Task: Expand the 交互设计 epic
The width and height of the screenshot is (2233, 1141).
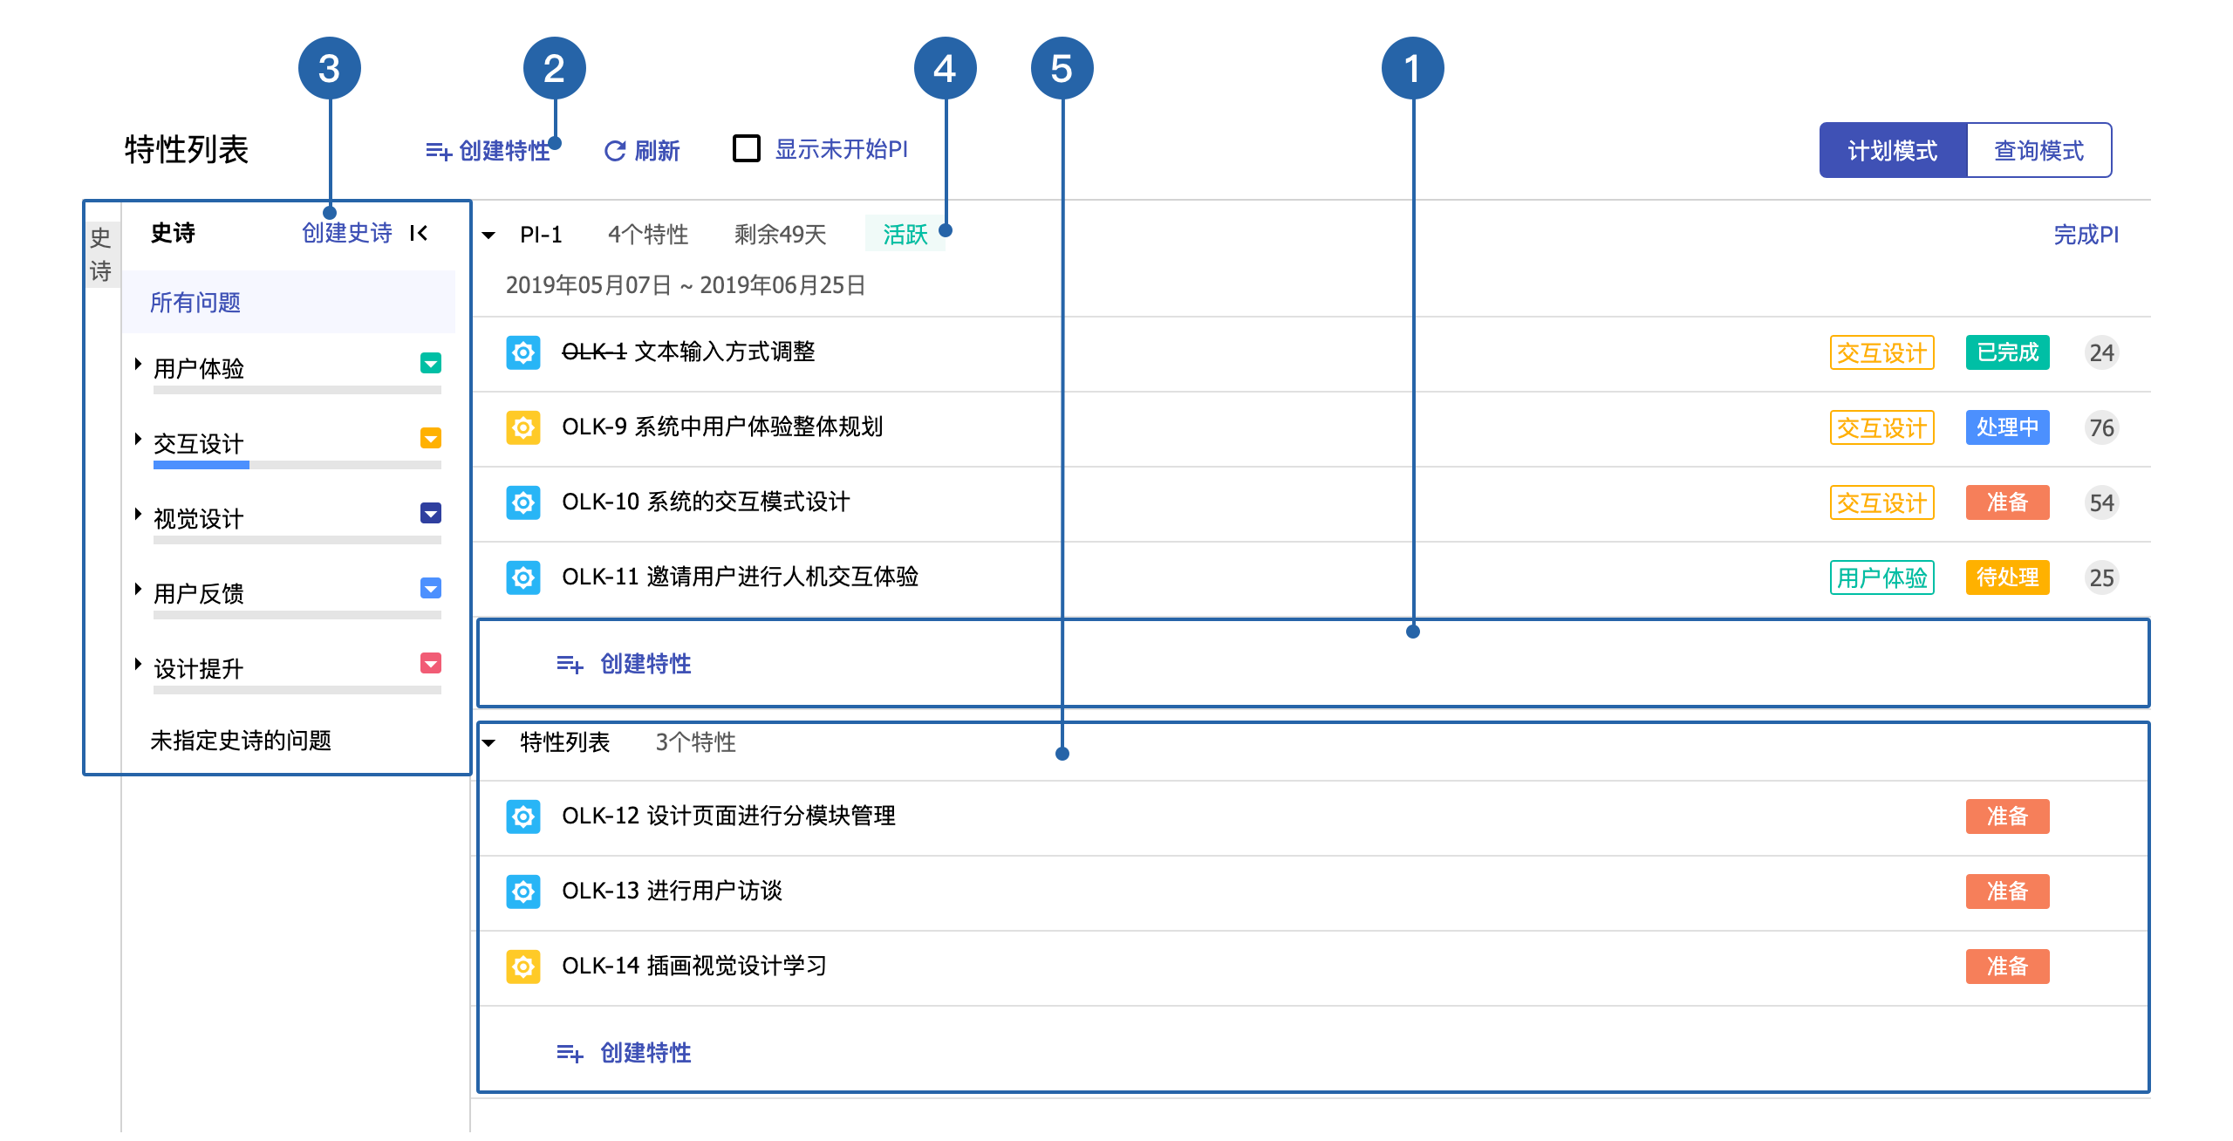Action: pyautogui.click(x=138, y=440)
